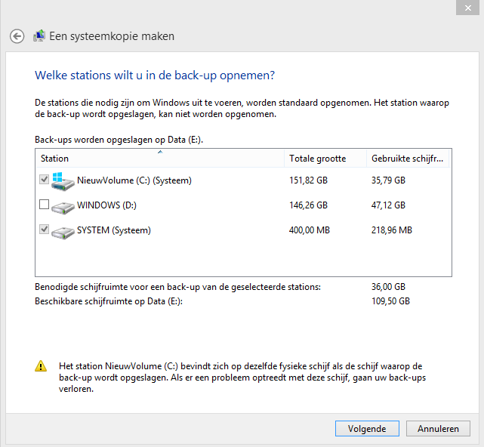The image size is (484, 447).
Task: Sort by Totale grootte column header
Action: (x=325, y=159)
